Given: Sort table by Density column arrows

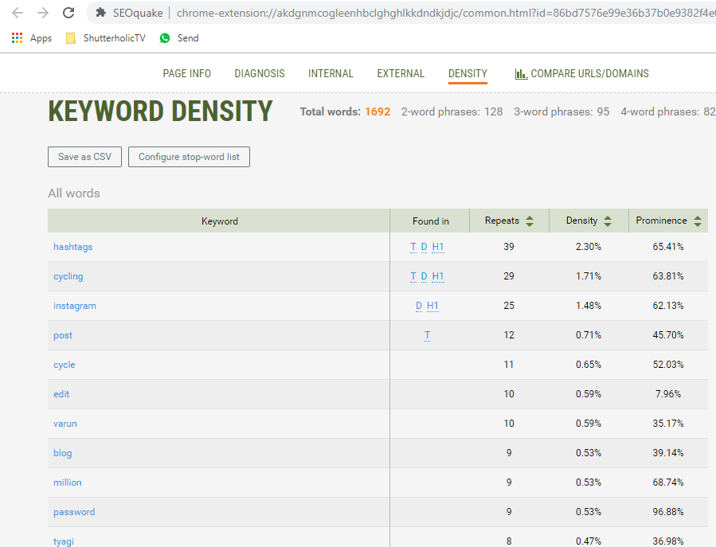Looking at the screenshot, I should 608,221.
